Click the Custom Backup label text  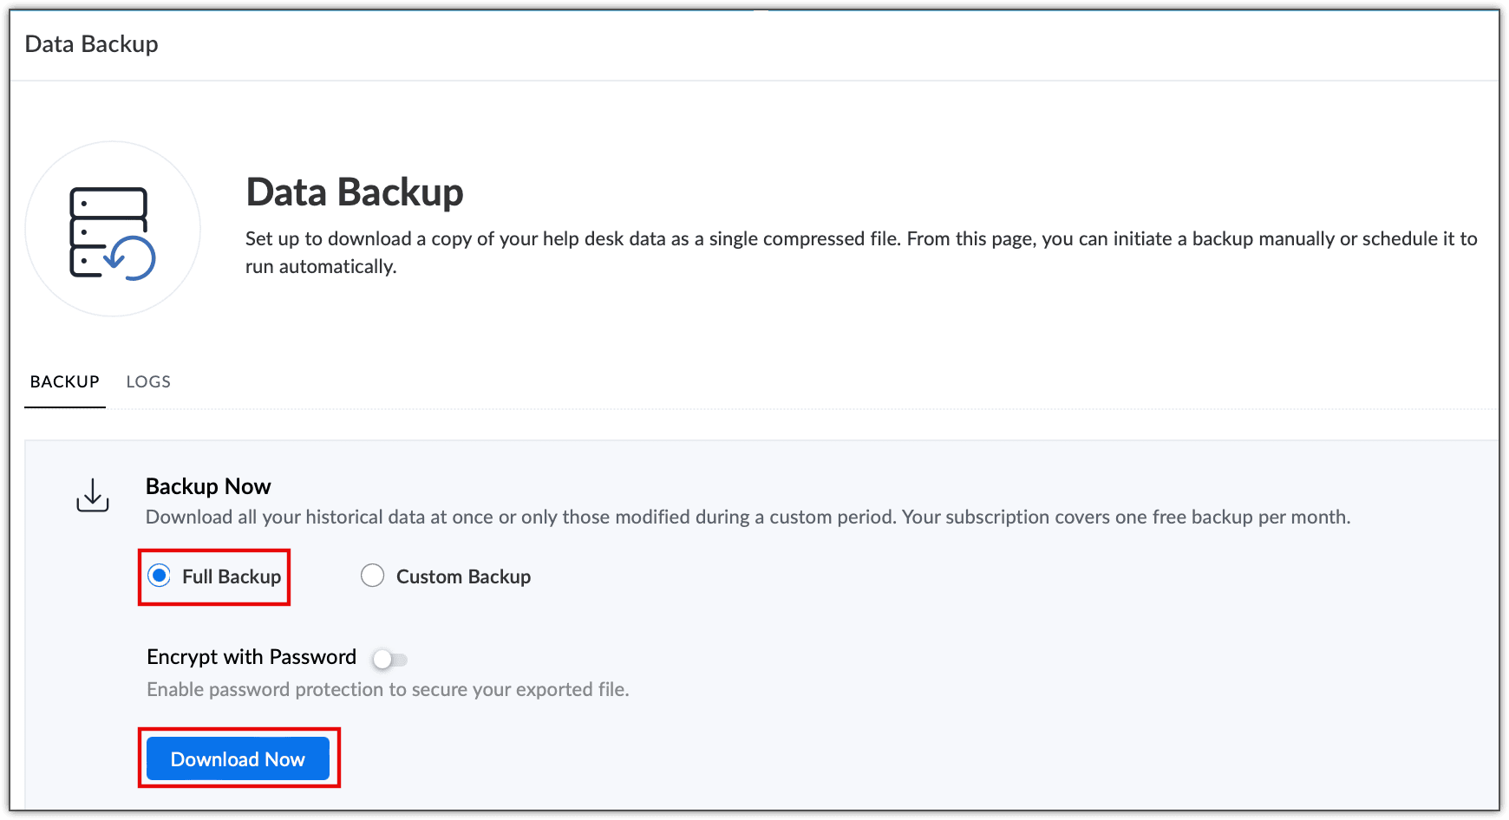[463, 576]
